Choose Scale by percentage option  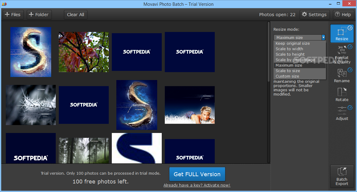click(x=300, y=60)
